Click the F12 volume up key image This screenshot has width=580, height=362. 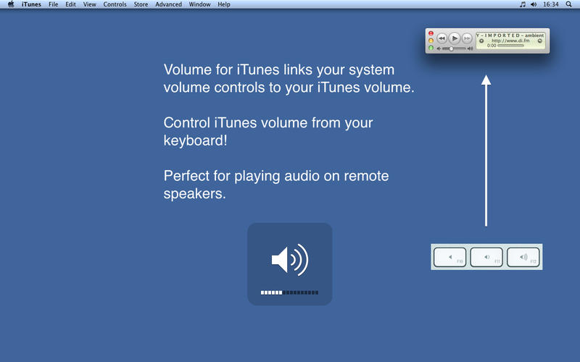pyautogui.click(x=523, y=257)
